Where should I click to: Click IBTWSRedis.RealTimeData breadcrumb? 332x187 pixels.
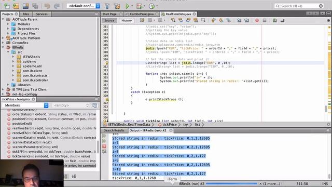click(129, 125)
